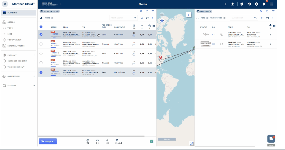
Task: Click the red location pin on map
Action: point(161,58)
